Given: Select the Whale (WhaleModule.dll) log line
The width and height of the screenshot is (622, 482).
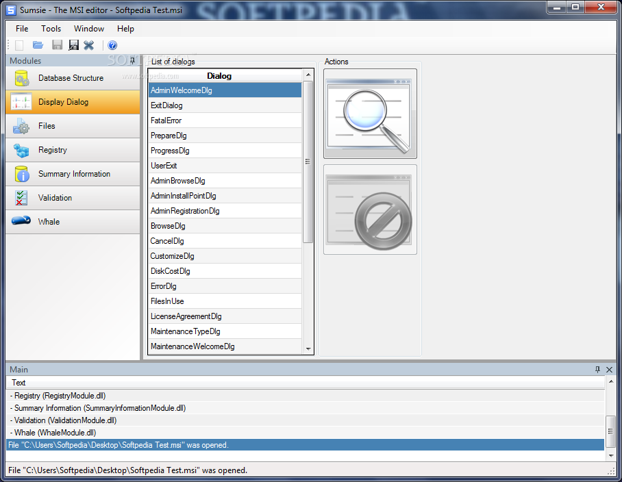Looking at the screenshot, I should [x=306, y=433].
